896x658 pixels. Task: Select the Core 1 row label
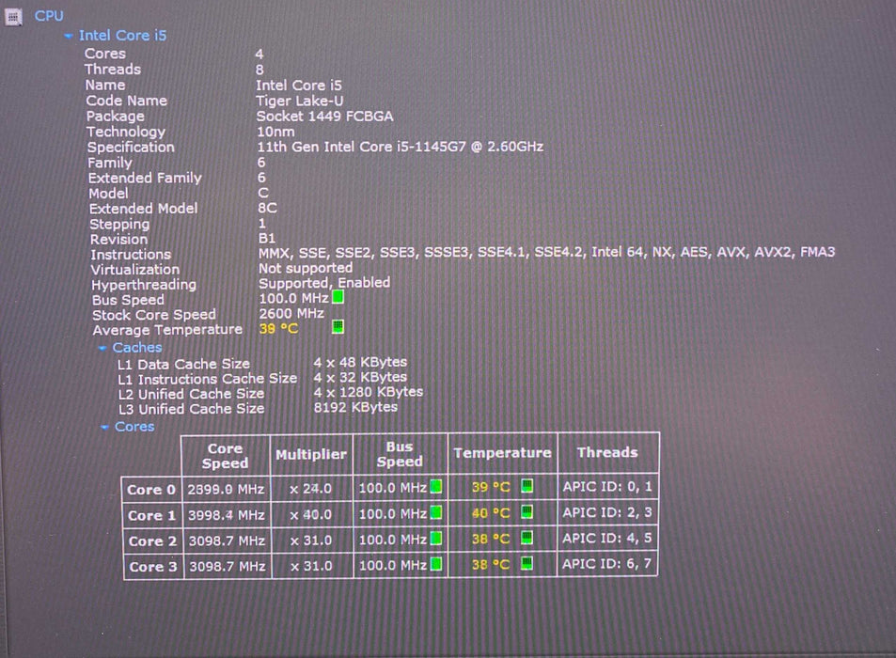pos(152,516)
